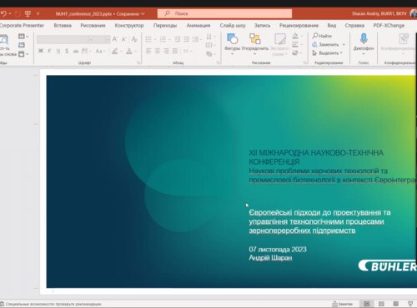417x308 pixels.
Task: Open font size dropdown arrow
Action: point(108,39)
